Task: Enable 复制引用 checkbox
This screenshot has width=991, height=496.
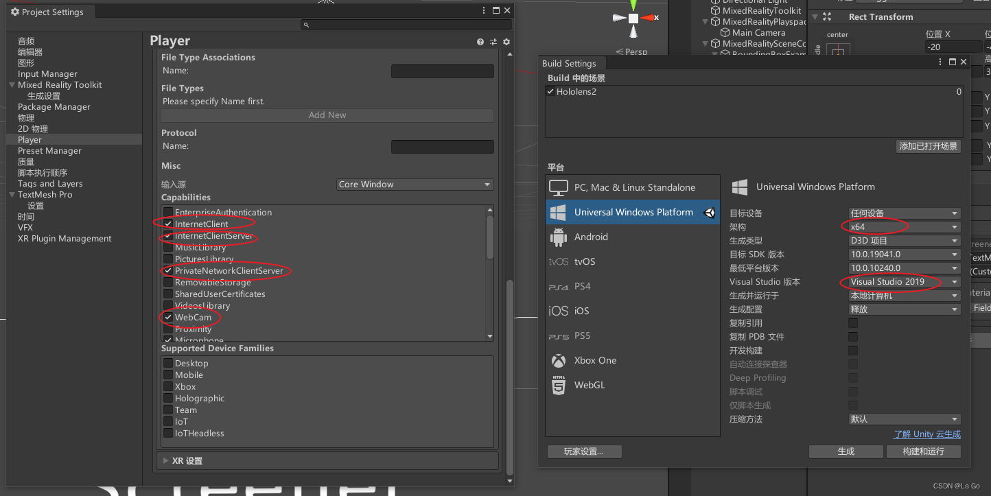Action: coord(853,323)
